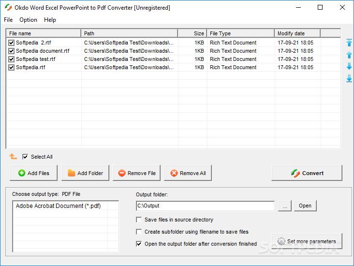Open the File menu

(x=8, y=20)
